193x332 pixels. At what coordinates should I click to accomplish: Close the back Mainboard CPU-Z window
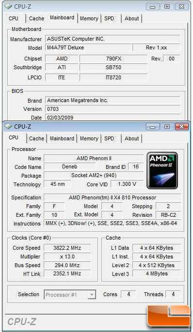pos(181,7)
